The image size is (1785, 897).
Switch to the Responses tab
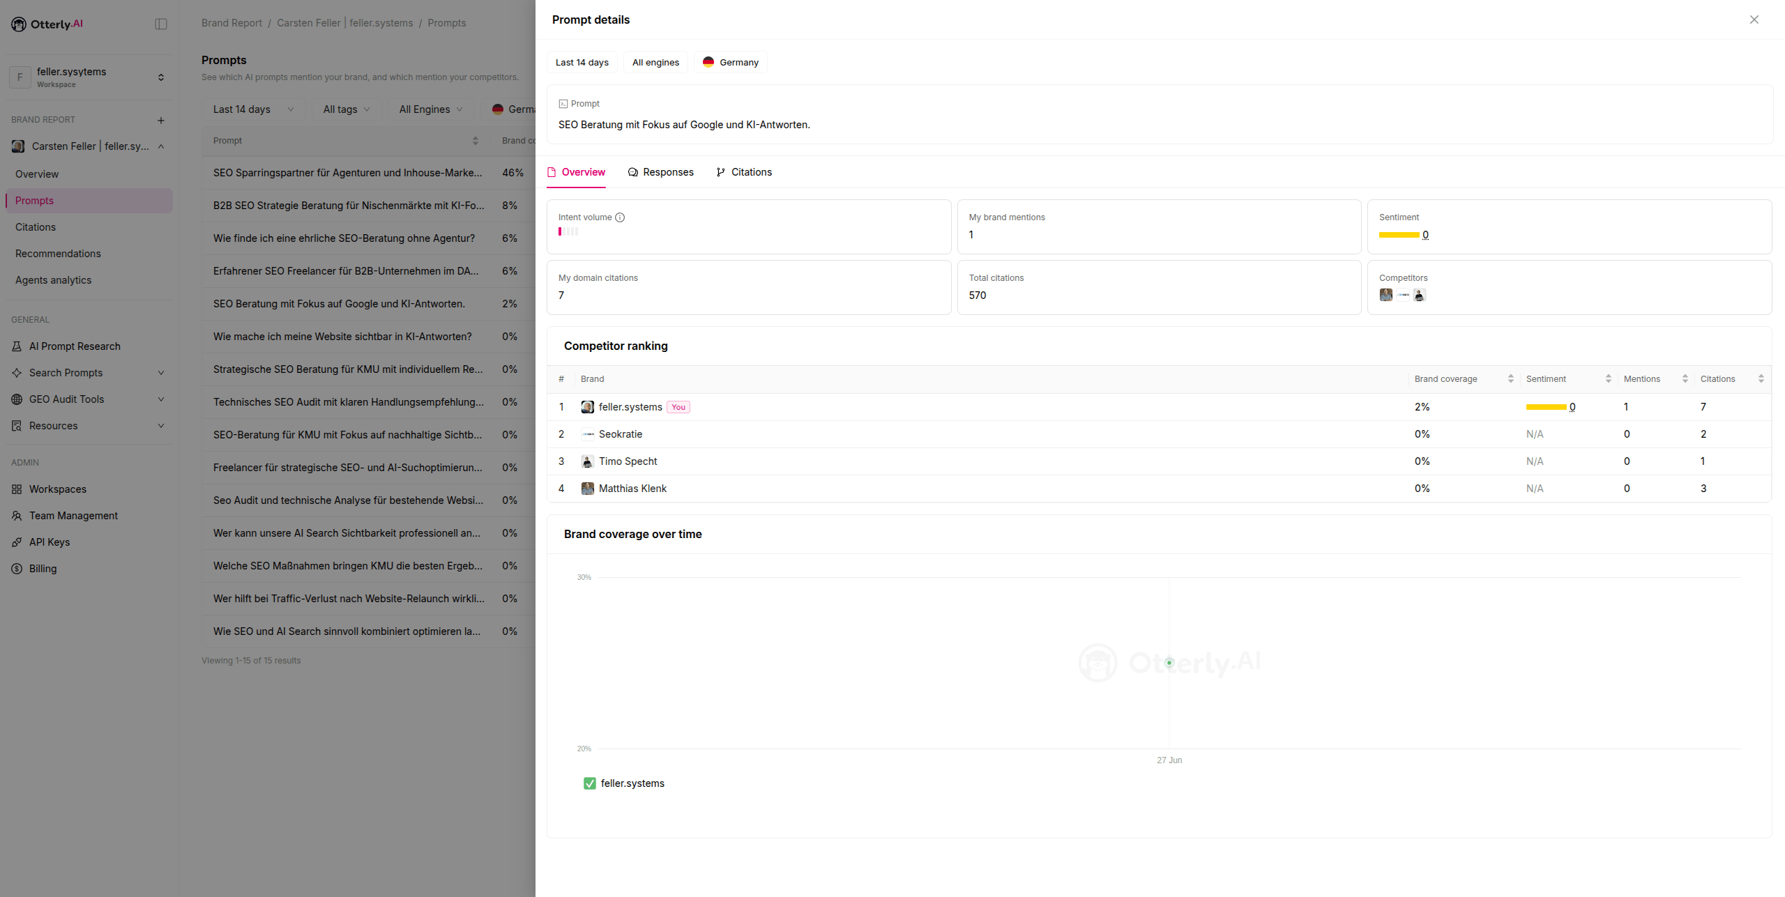(660, 172)
